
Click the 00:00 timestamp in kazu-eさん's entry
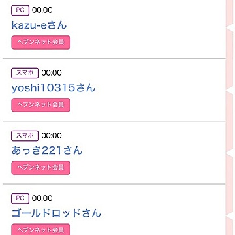42,10
